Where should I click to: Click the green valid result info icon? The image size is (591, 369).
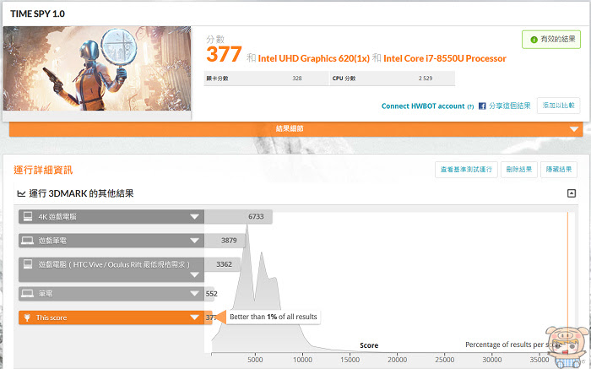[x=534, y=40]
